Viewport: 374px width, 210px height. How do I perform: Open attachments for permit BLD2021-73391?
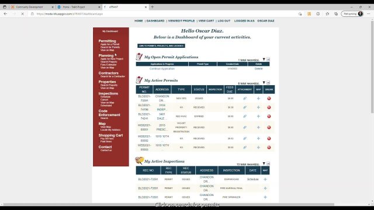pos(245,99)
